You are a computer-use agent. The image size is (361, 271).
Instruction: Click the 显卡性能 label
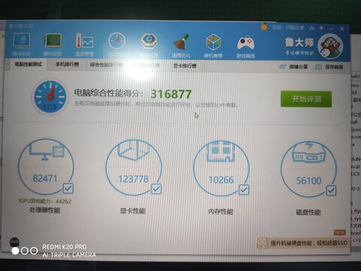[133, 211]
